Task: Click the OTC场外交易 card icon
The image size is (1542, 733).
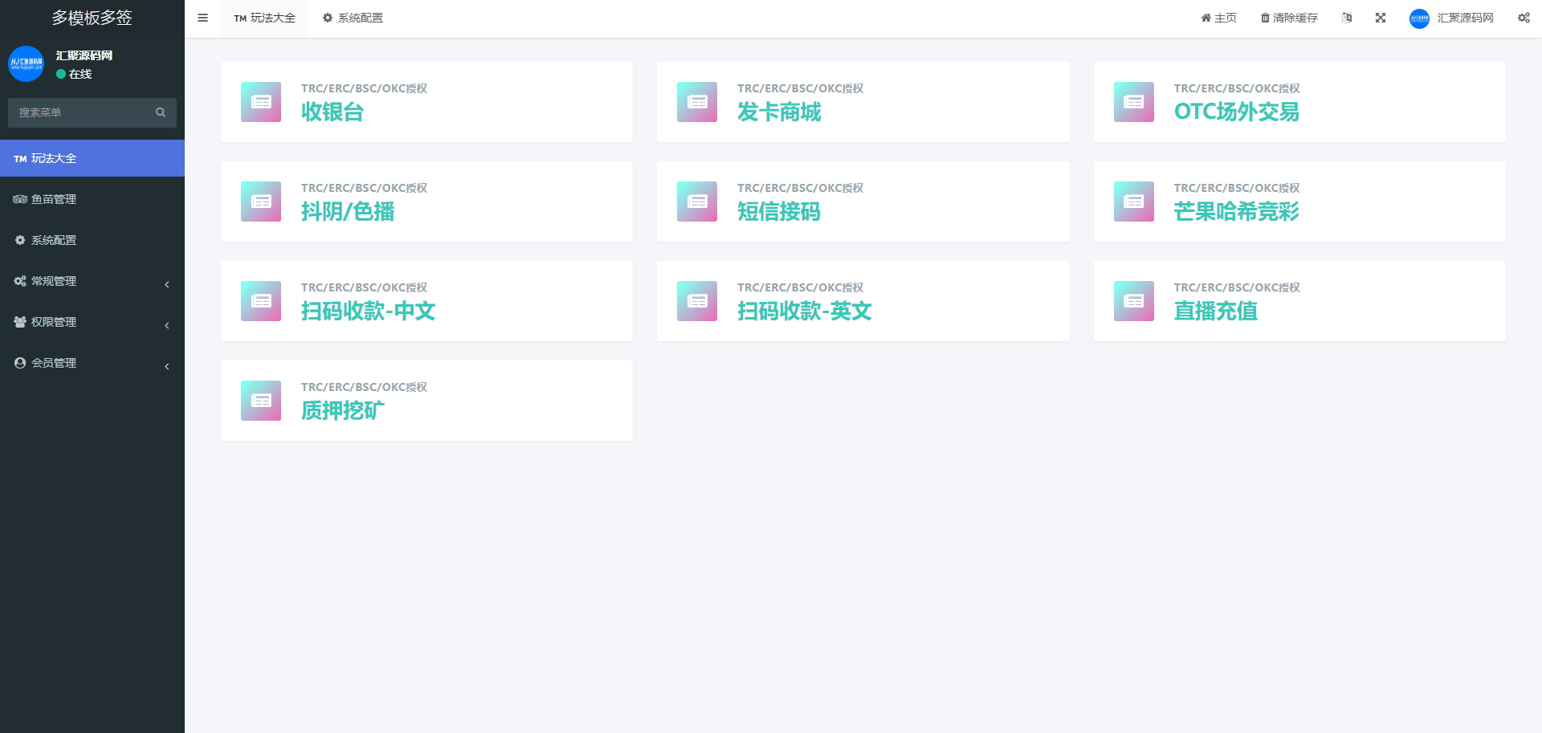Action: tap(1134, 102)
